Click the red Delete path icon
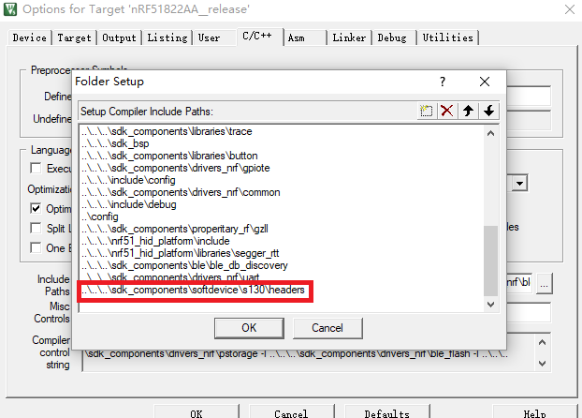582x418 pixels. [x=447, y=111]
